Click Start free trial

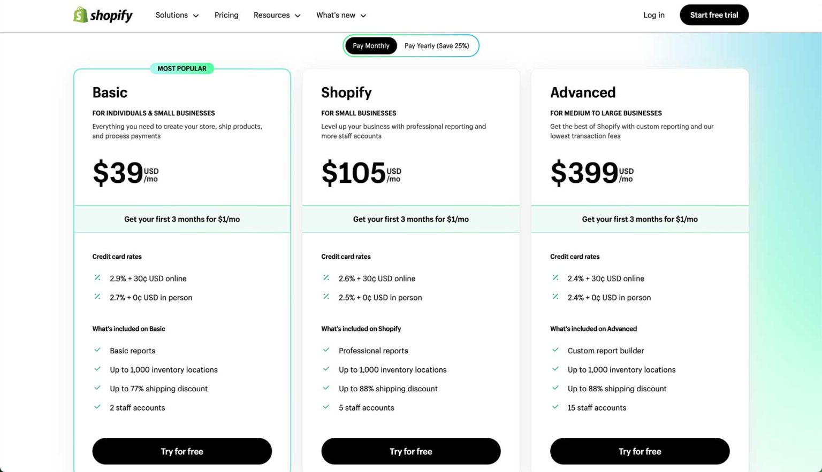pos(714,15)
